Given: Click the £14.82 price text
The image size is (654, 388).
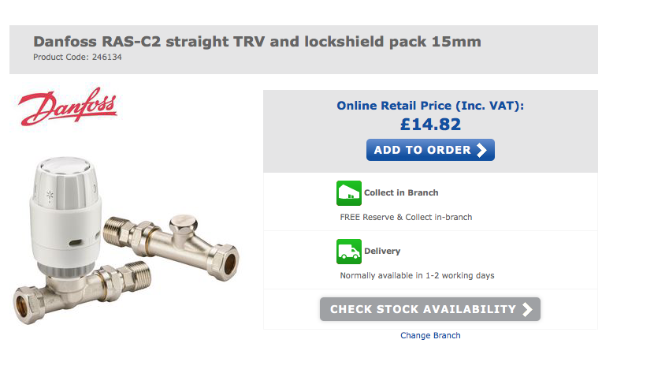Looking at the screenshot, I should coord(430,125).
